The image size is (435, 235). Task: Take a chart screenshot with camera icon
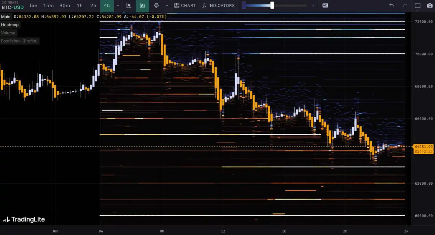[430, 5]
